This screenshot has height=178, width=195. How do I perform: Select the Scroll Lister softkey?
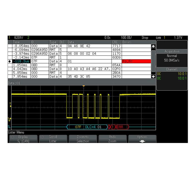[53, 139]
